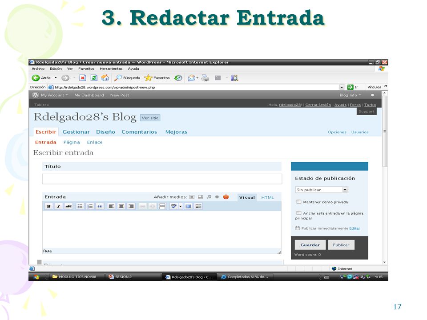The image size is (427, 320).
Task: Open the Comentarios tab
Action: pos(139,132)
